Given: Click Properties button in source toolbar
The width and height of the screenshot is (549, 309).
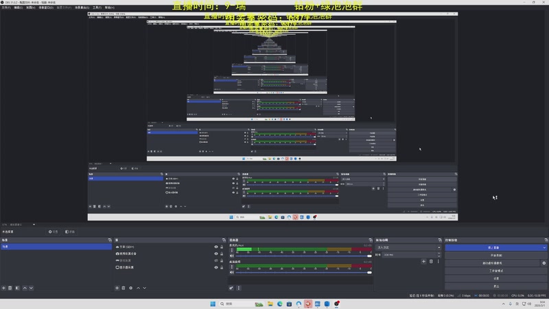Looking at the screenshot, I should [54, 231].
